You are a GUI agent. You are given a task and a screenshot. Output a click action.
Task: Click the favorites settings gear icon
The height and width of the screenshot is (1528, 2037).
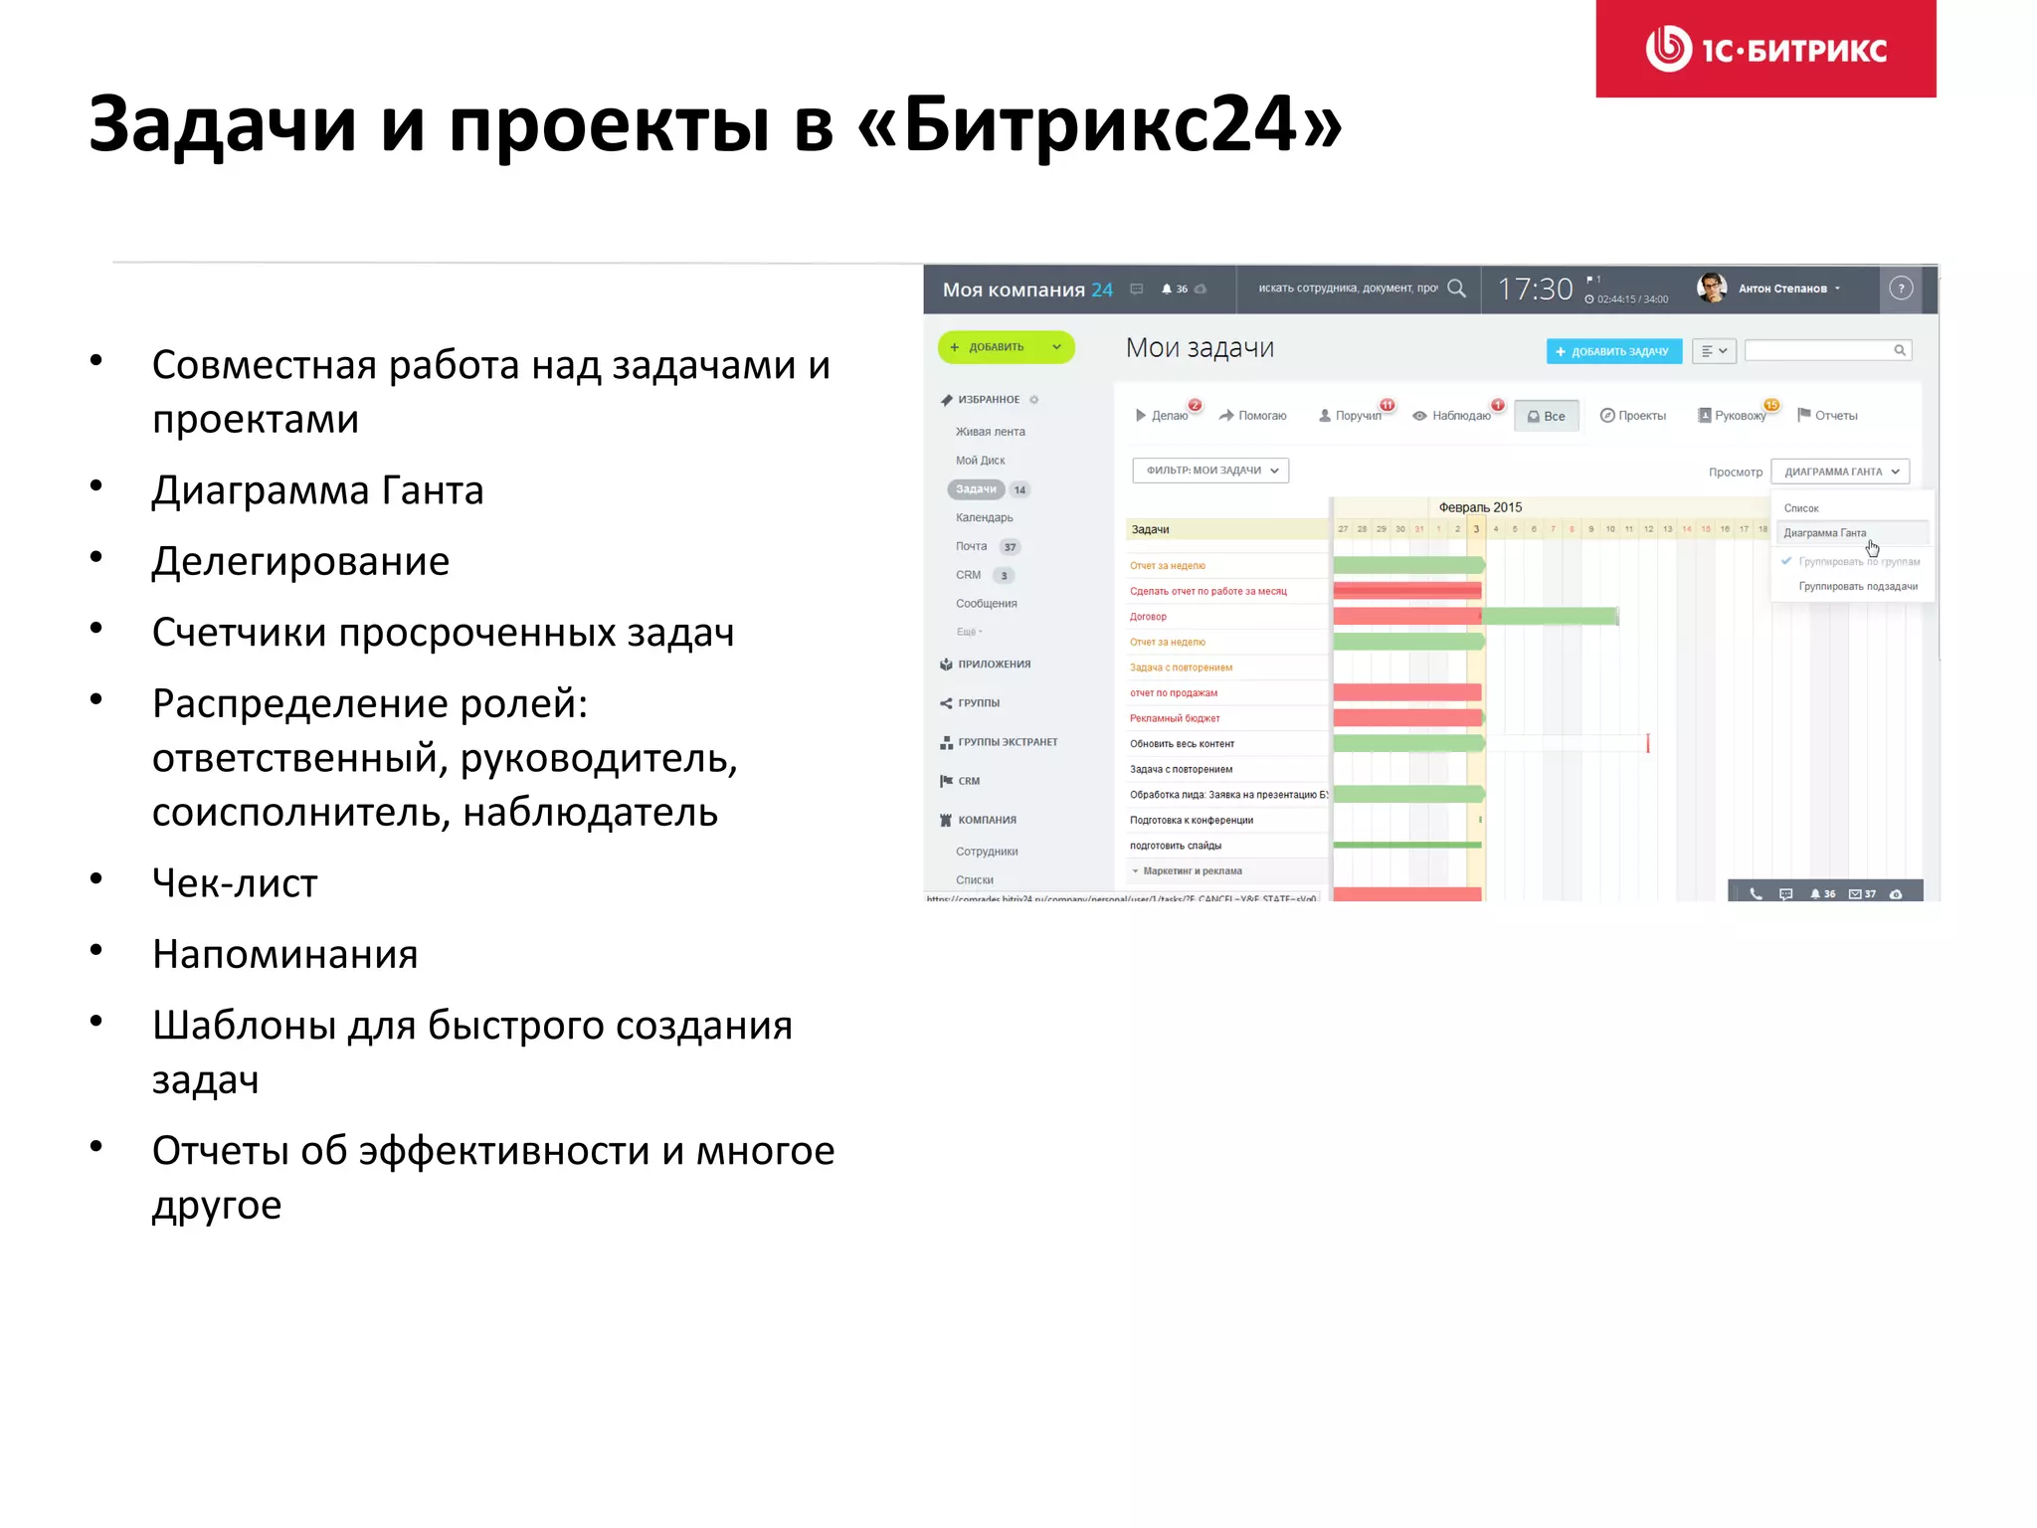pos(1034,400)
